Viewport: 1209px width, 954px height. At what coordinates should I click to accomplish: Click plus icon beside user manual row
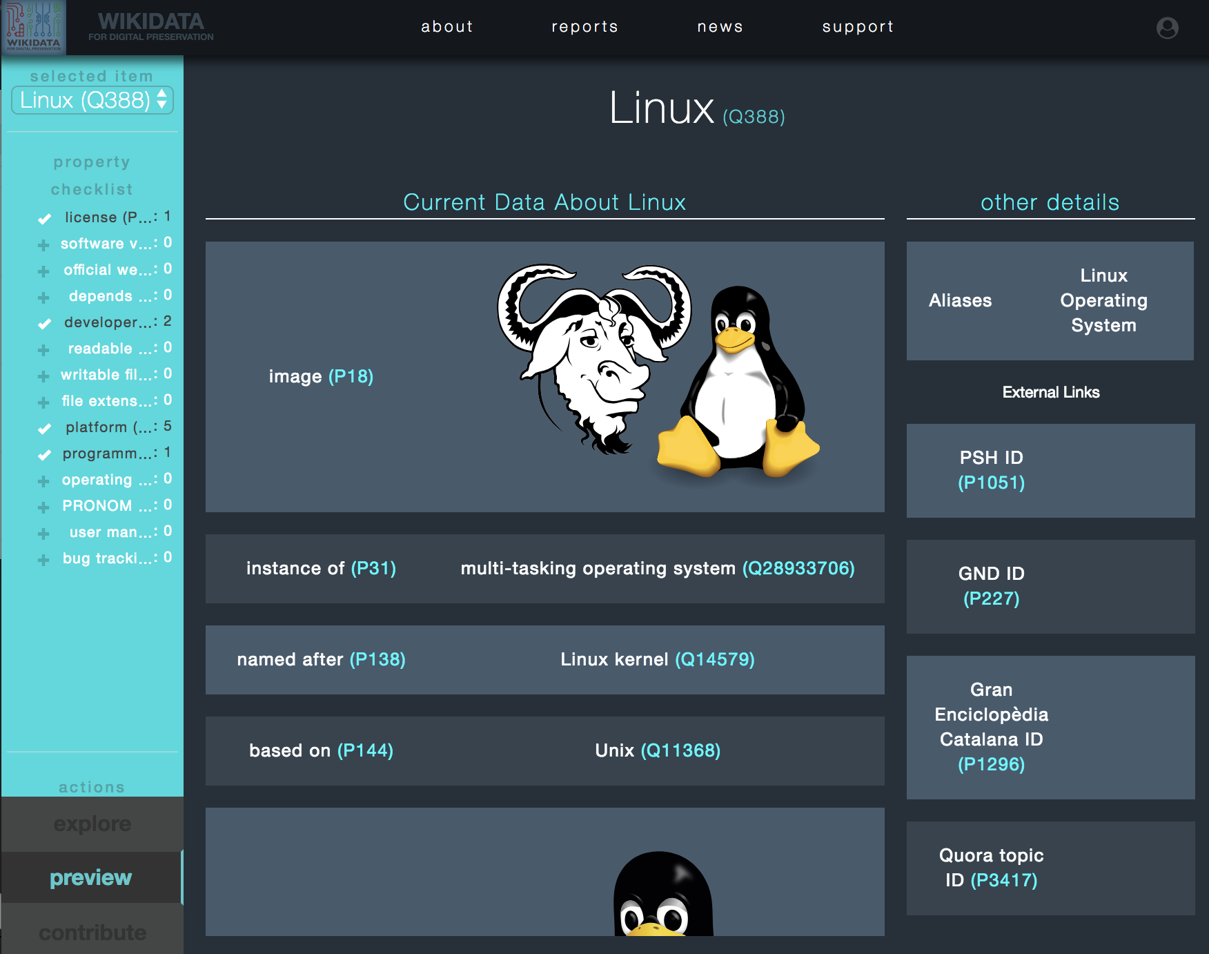click(x=43, y=534)
